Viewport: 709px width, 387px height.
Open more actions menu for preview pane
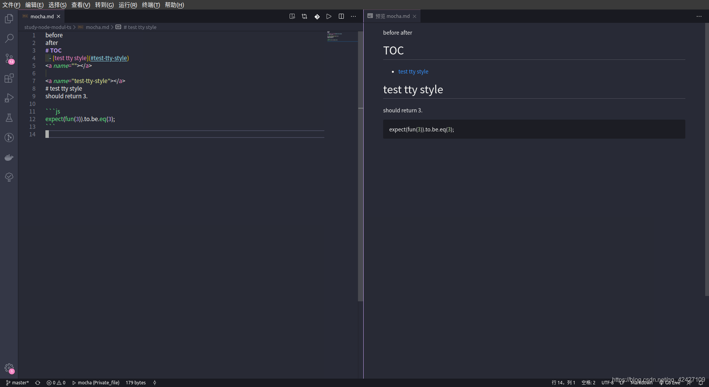699,16
